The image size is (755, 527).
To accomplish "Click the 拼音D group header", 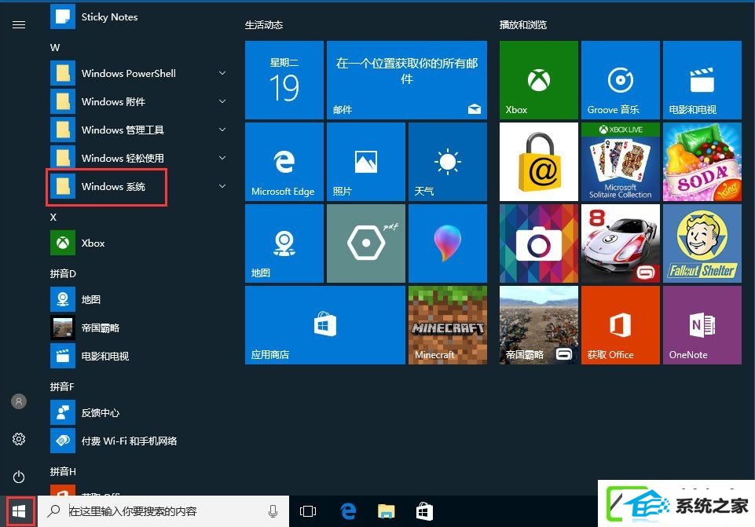I will (x=63, y=273).
